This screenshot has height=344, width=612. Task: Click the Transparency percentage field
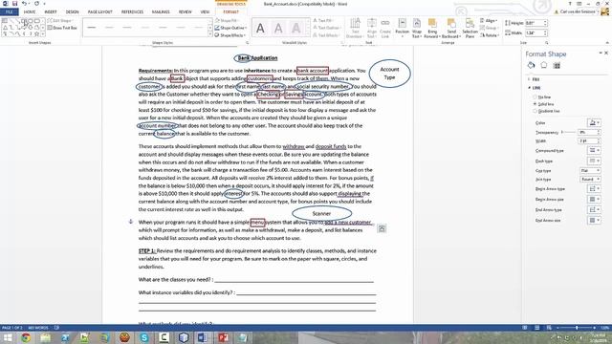point(589,132)
